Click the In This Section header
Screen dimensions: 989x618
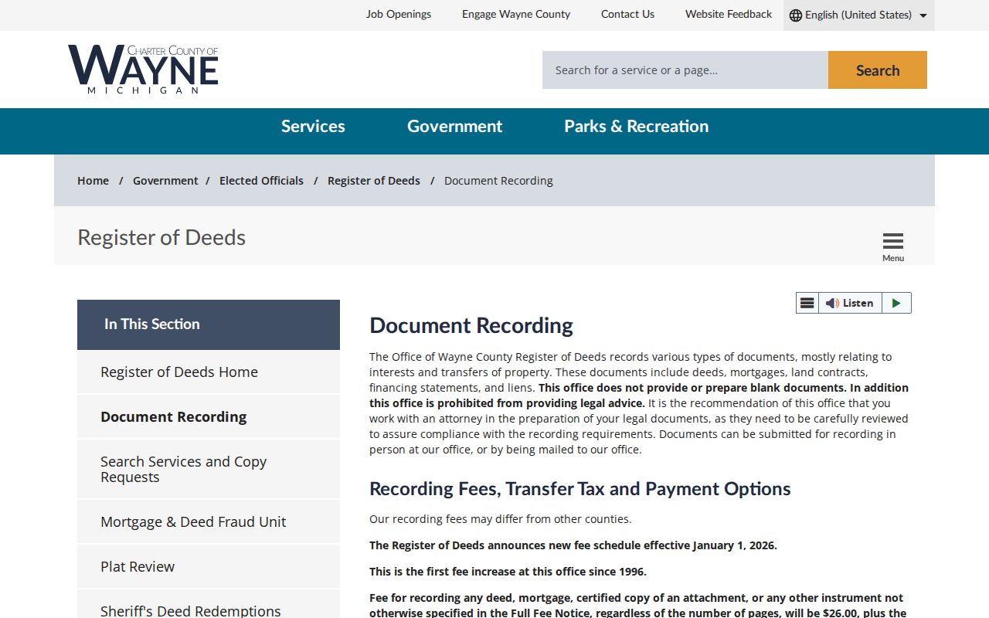pos(209,324)
